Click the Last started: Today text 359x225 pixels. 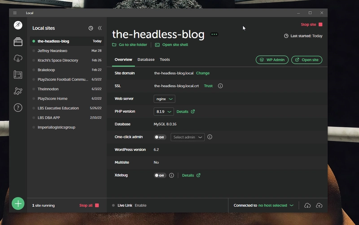[x=306, y=36]
